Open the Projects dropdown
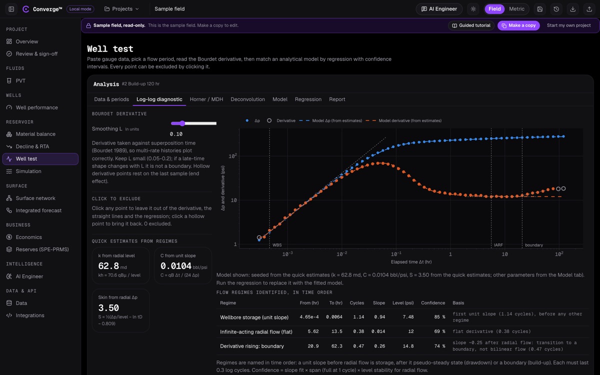Viewport: 600px width, 375px height. coord(121,9)
